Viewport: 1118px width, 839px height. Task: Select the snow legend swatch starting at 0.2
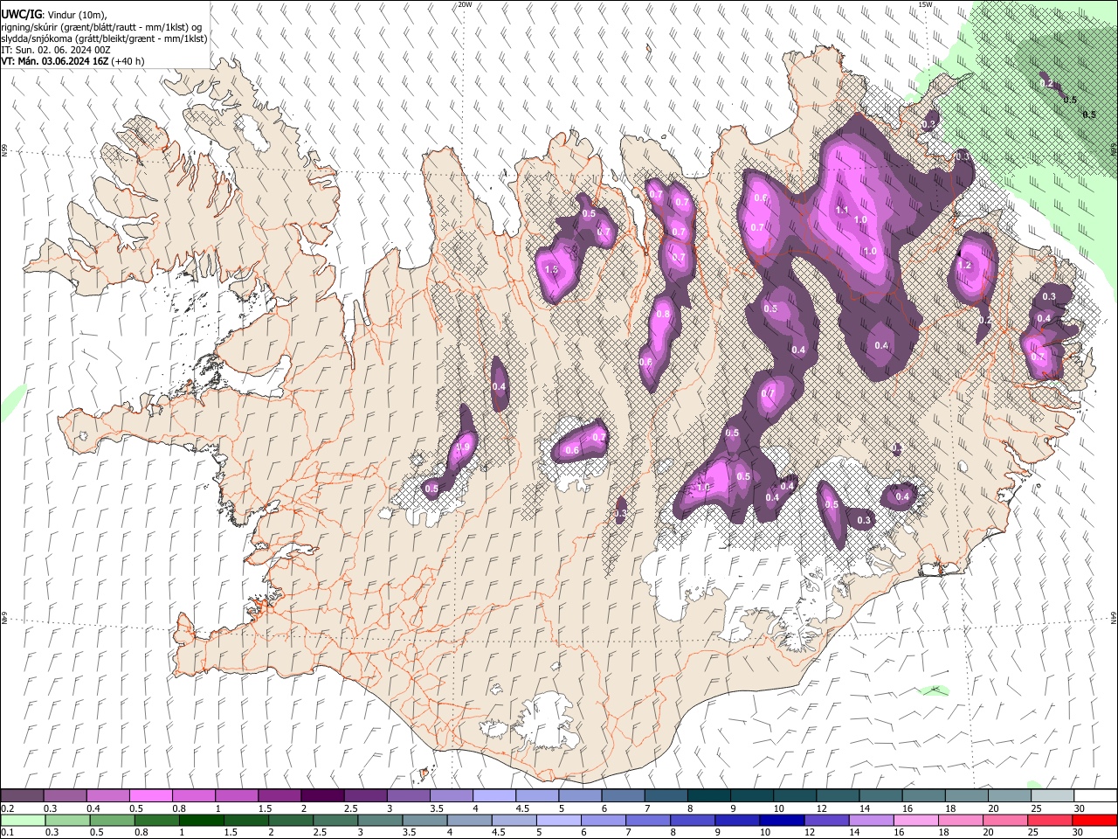point(22,796)
